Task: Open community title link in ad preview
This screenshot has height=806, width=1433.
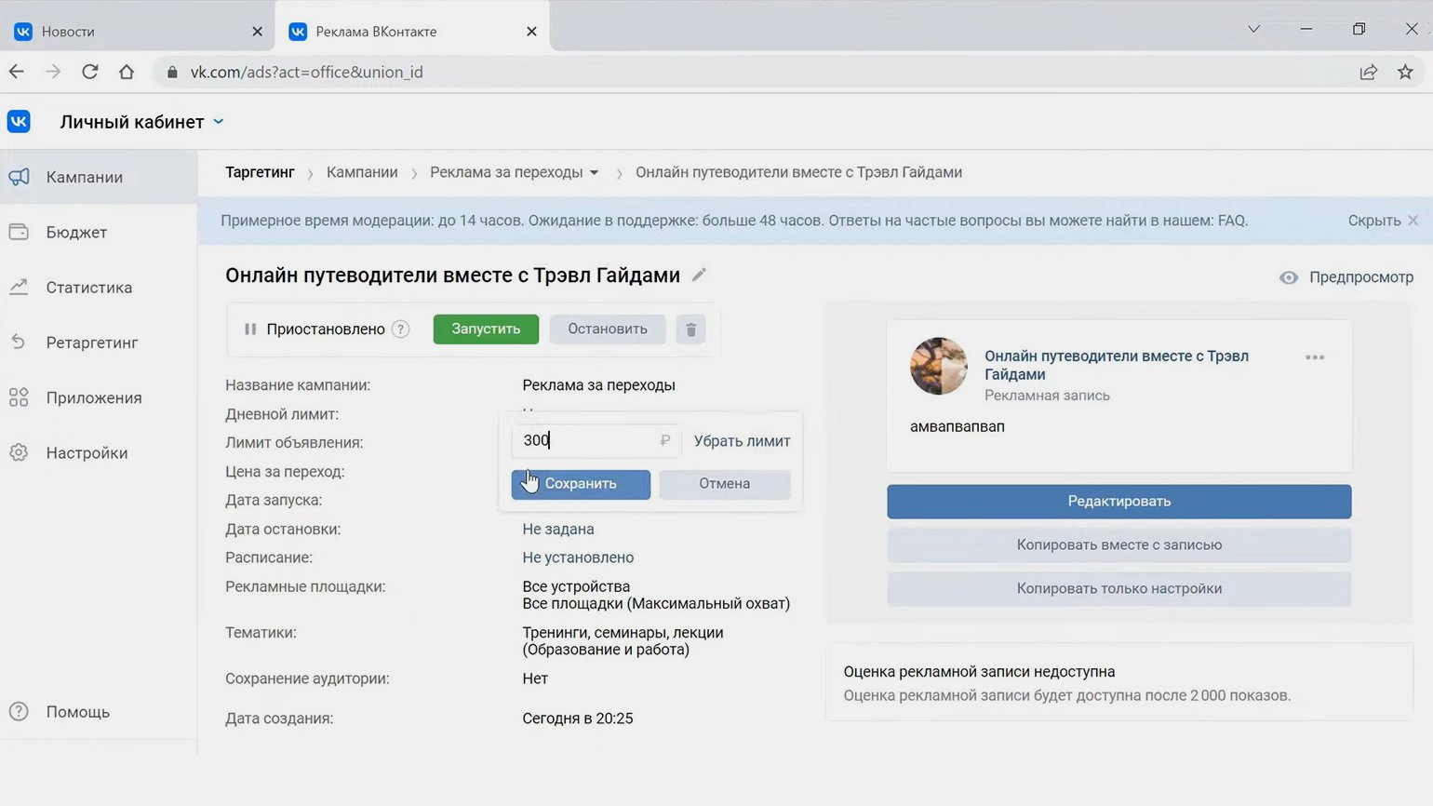Action: pos(1117,365)
